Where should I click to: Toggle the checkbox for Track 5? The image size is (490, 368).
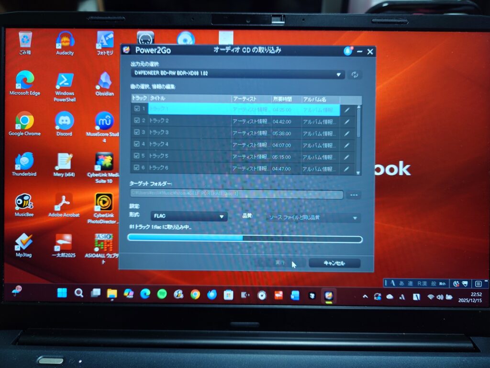[137, 156]
